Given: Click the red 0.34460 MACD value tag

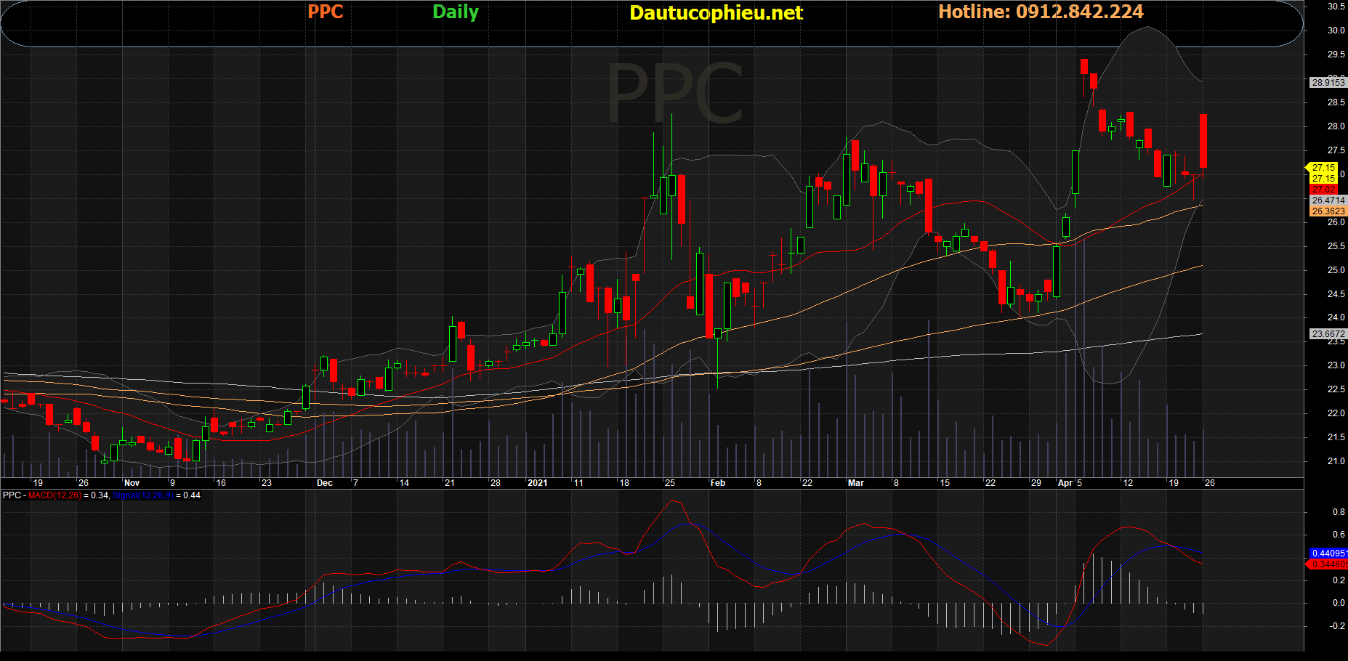Looking at the screenshot, I should click(1328, 564).
